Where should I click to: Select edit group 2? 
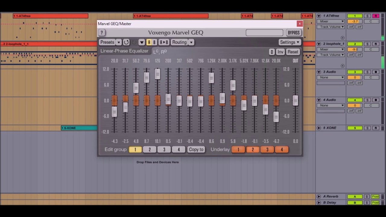pos(150,149)
